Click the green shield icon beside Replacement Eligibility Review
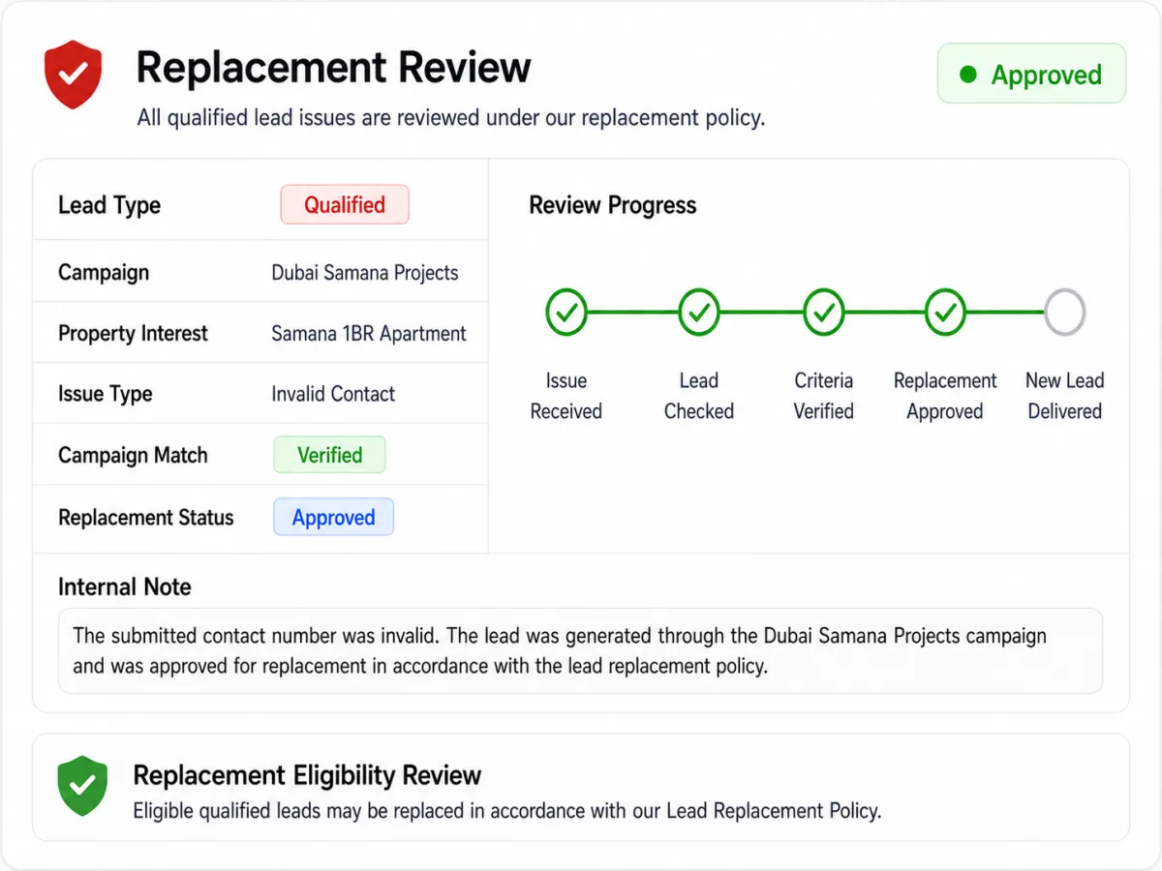This screenshot has width=1162, height=871. 83,786
